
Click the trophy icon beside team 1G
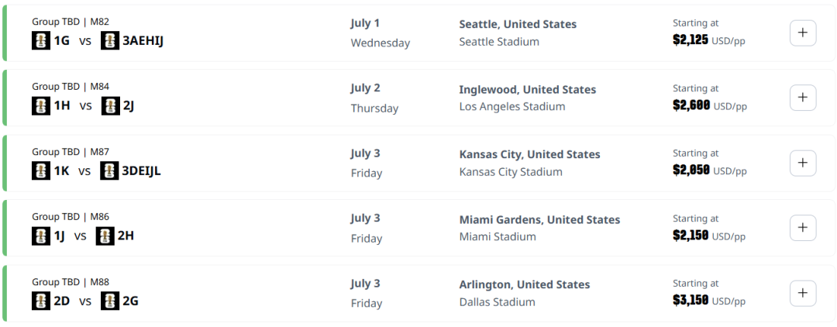[41, 40]
